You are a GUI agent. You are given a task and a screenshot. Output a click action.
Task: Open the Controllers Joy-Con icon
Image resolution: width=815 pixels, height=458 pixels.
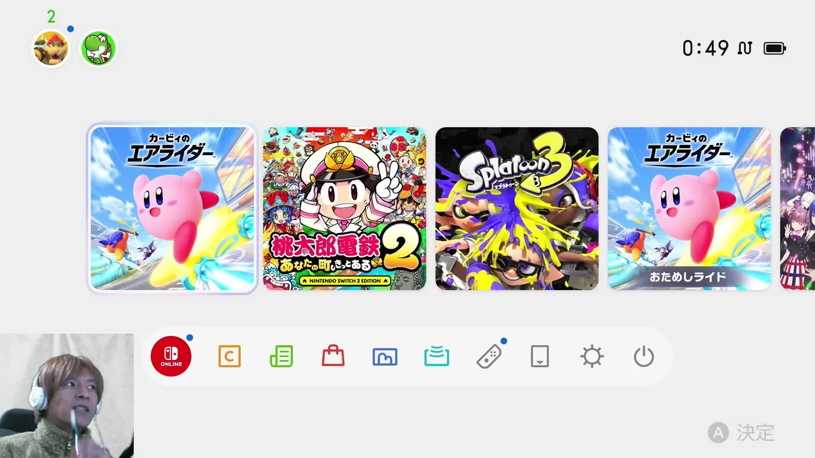tap(489, 356)
